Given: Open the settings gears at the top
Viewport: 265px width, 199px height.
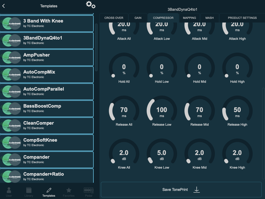Looking at the screenshot, I should pyautogui.click(x=91, y=5).
